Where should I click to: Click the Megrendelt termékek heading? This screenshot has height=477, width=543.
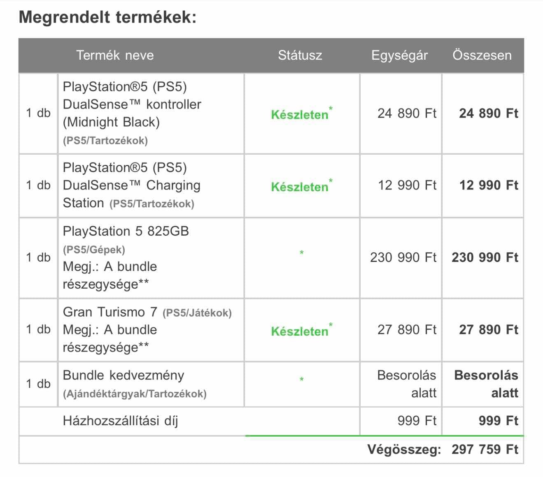point(108,17)
